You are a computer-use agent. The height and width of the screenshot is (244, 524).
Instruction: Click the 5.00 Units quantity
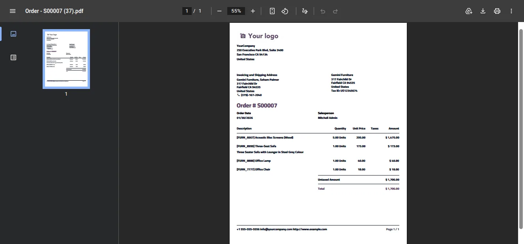point(339,138)
